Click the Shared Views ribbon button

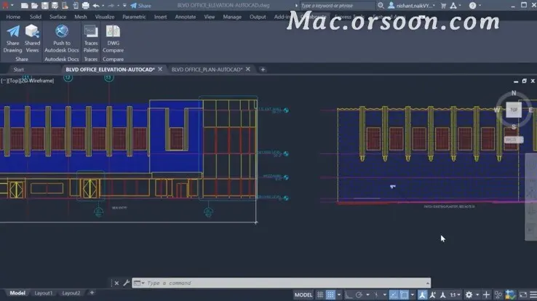32,39
